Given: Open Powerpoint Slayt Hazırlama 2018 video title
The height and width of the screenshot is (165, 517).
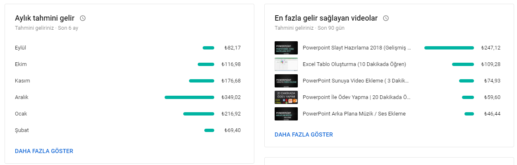Looking at the screenshot, I should tap(357, 48).
